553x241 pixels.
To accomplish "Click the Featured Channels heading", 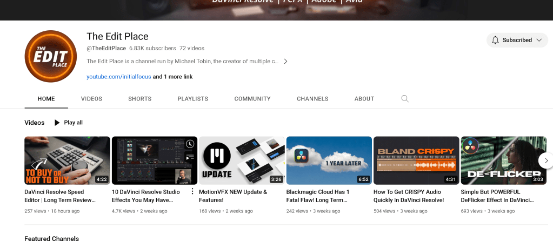I will [52, 238].
